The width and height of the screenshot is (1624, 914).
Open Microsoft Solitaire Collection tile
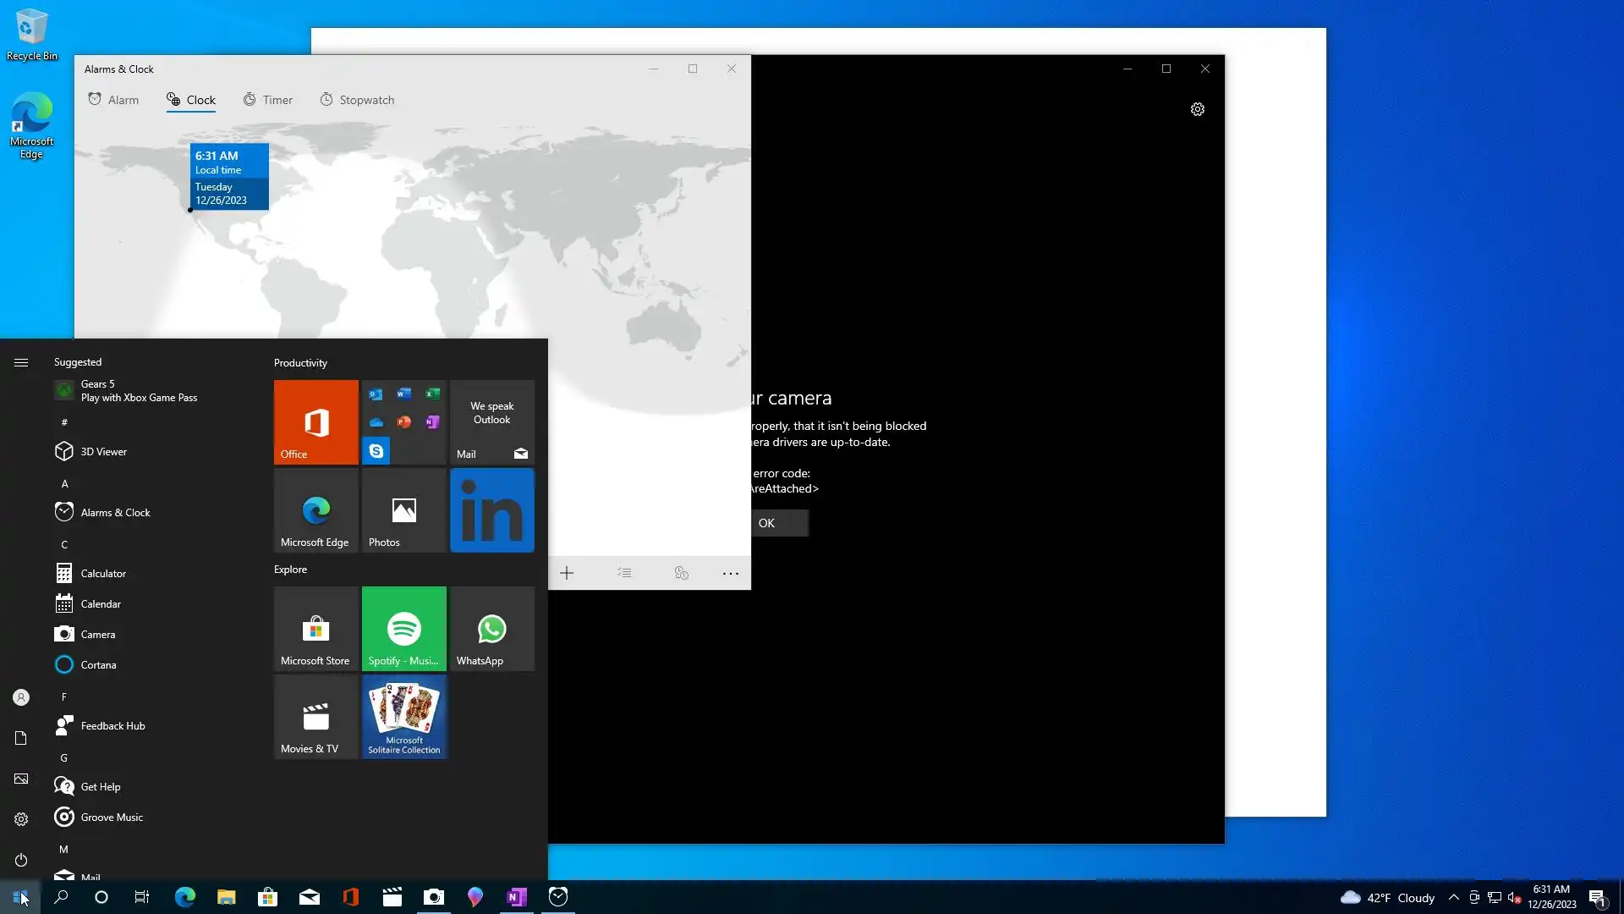point(403,717)
